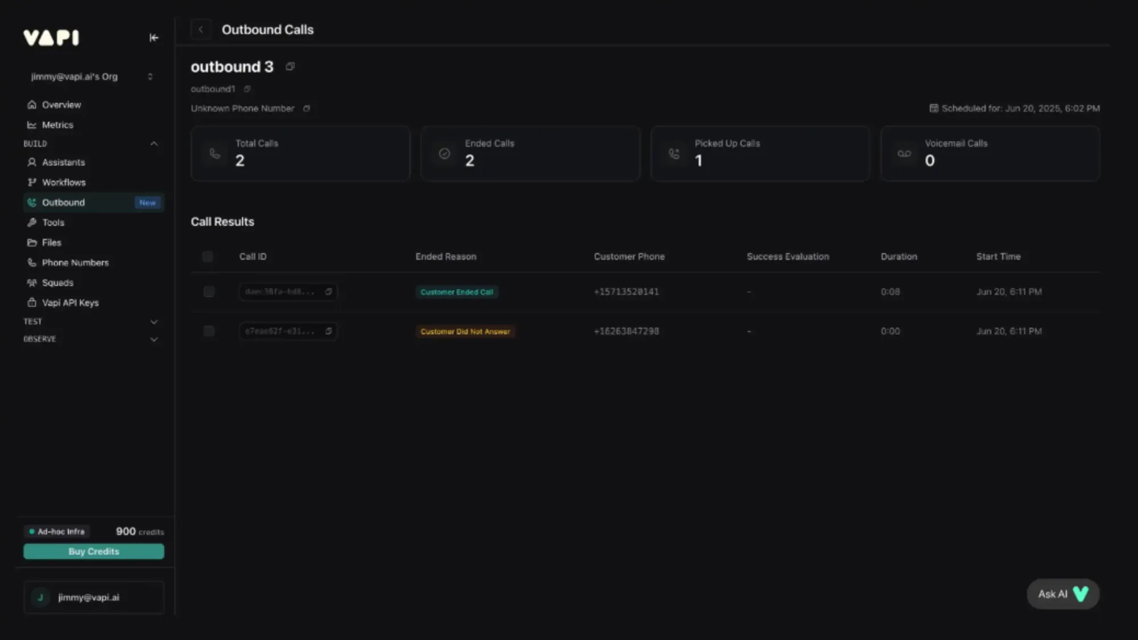Viewport: 1138px width, 640px height.
Task: Click the back arrow beside Outbound Calls
Action: pyautogui.click(x=201, y=30)
